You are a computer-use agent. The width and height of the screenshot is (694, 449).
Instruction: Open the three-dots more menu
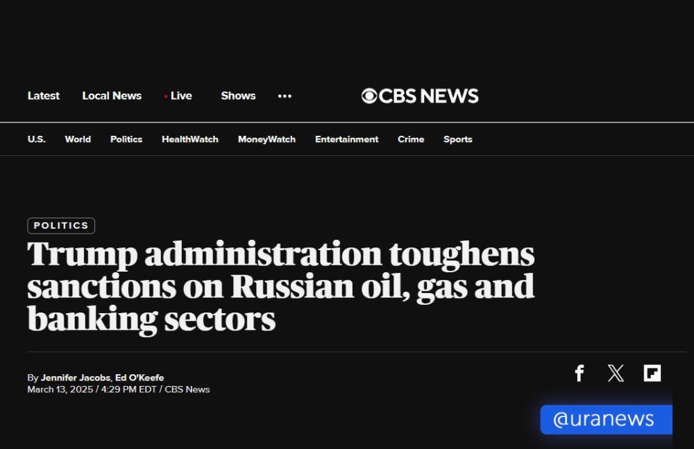click(285, 96)
